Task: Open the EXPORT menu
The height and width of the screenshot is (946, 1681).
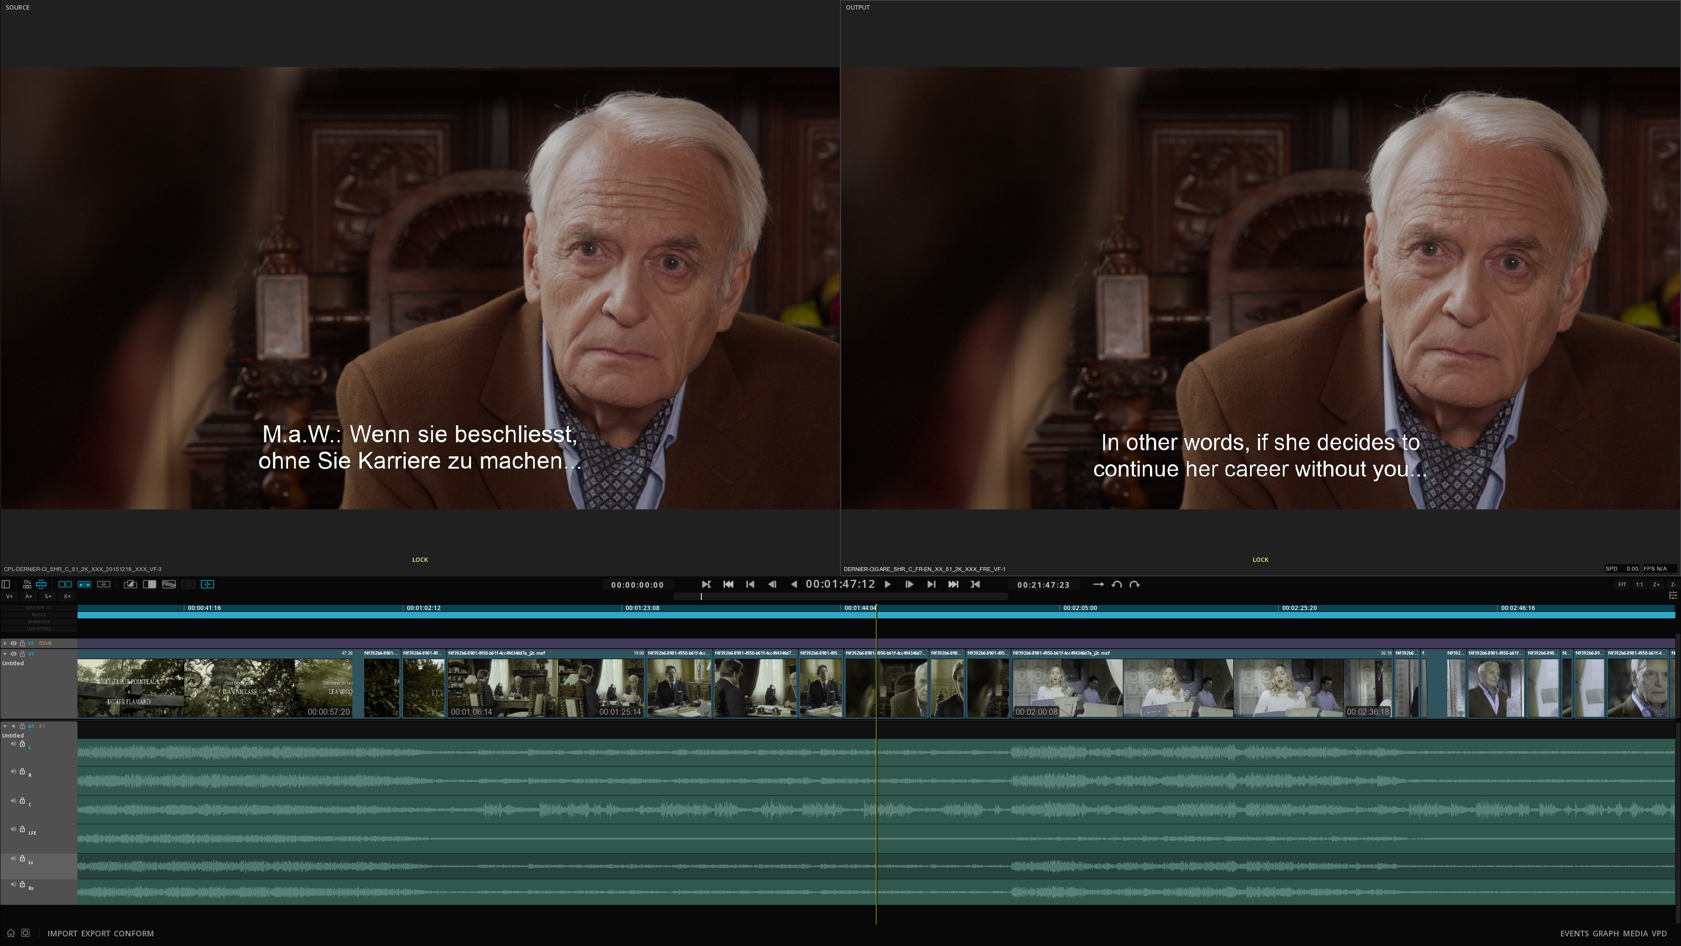Action: point(95,934)
